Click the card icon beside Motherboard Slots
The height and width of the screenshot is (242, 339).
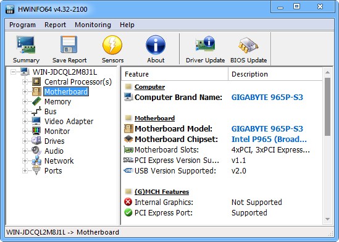pyautogui.click(x=128, y=149)
